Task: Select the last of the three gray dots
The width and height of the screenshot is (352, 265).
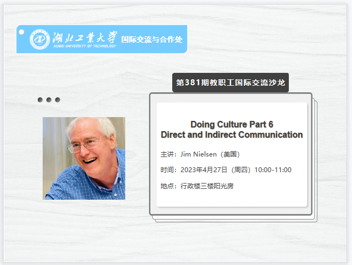Action: pos(57,100)
